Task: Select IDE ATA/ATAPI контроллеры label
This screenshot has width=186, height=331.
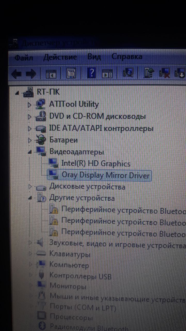Action: pos(101,128)
